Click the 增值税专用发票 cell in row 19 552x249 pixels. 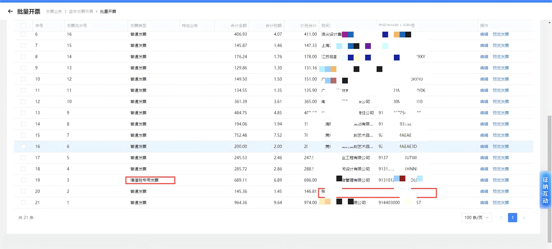click(144, 180)
